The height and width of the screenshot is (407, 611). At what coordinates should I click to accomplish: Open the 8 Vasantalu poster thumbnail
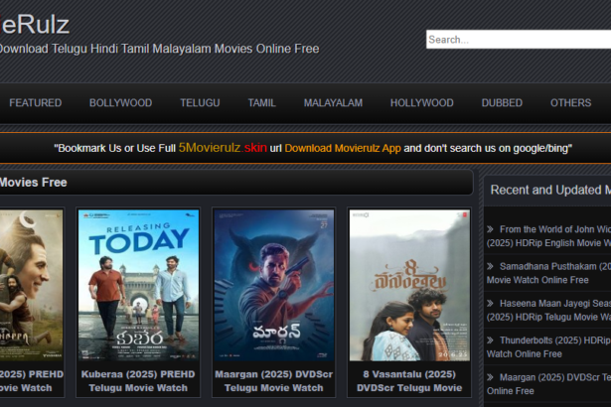pos(409,286)
